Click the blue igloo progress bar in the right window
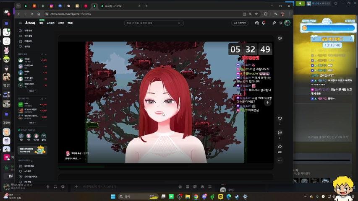The height and width of the screenshot is (201, 358). [x=328, y=28]
